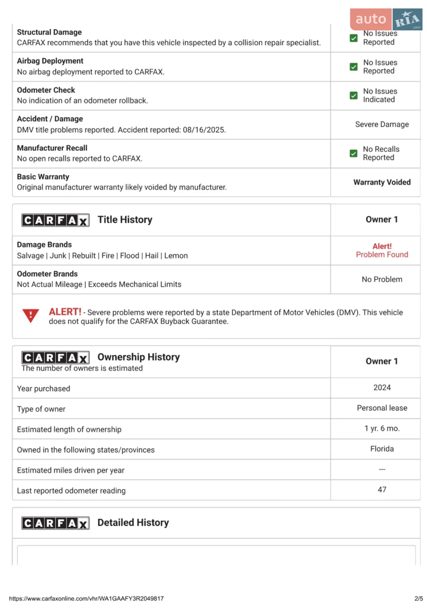This screenshot has width=427, height=608.
Task: Click the CARFAX logo beside Ownership History
Action: [x=55, y=358]
